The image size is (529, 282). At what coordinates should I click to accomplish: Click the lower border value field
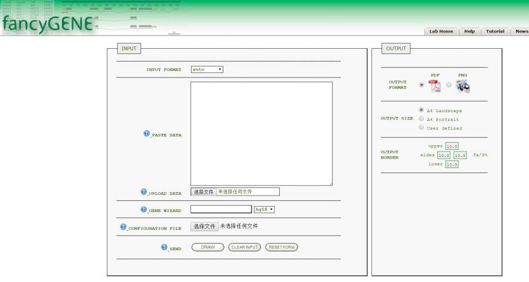[452, 164]
